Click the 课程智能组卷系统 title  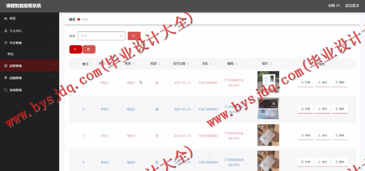pyautogui.click(x=23, y=6)
